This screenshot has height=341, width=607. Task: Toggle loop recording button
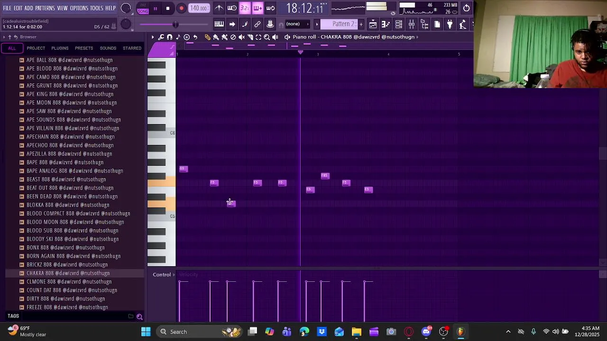pyautogui.click(x=270, y=8)
